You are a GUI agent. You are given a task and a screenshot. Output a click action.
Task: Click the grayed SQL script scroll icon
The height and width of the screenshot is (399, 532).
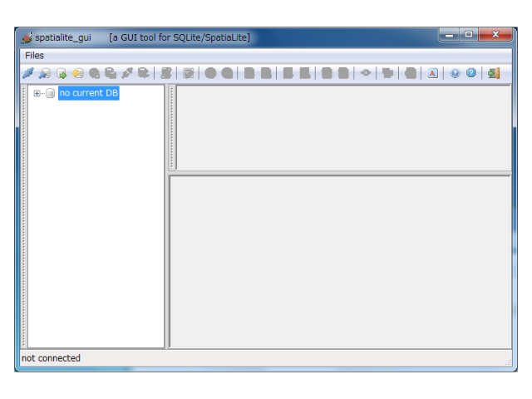tap(166, 73)
